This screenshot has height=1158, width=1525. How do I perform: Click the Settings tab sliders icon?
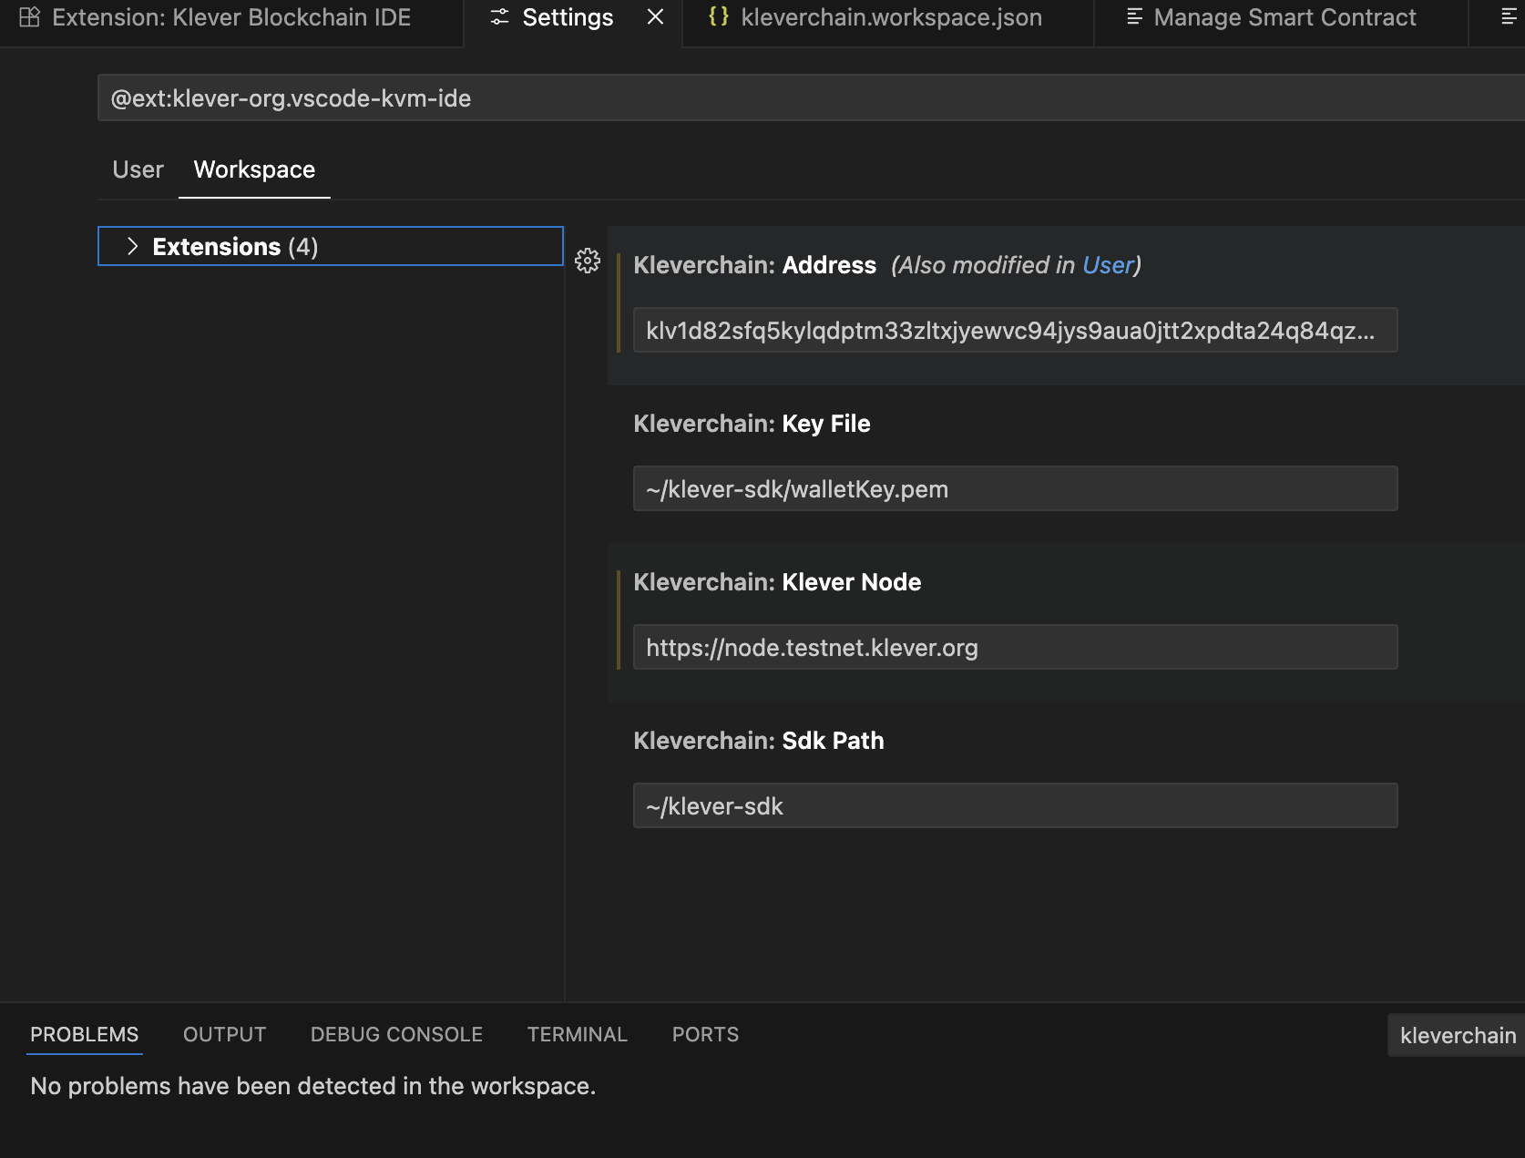(499, 17)
